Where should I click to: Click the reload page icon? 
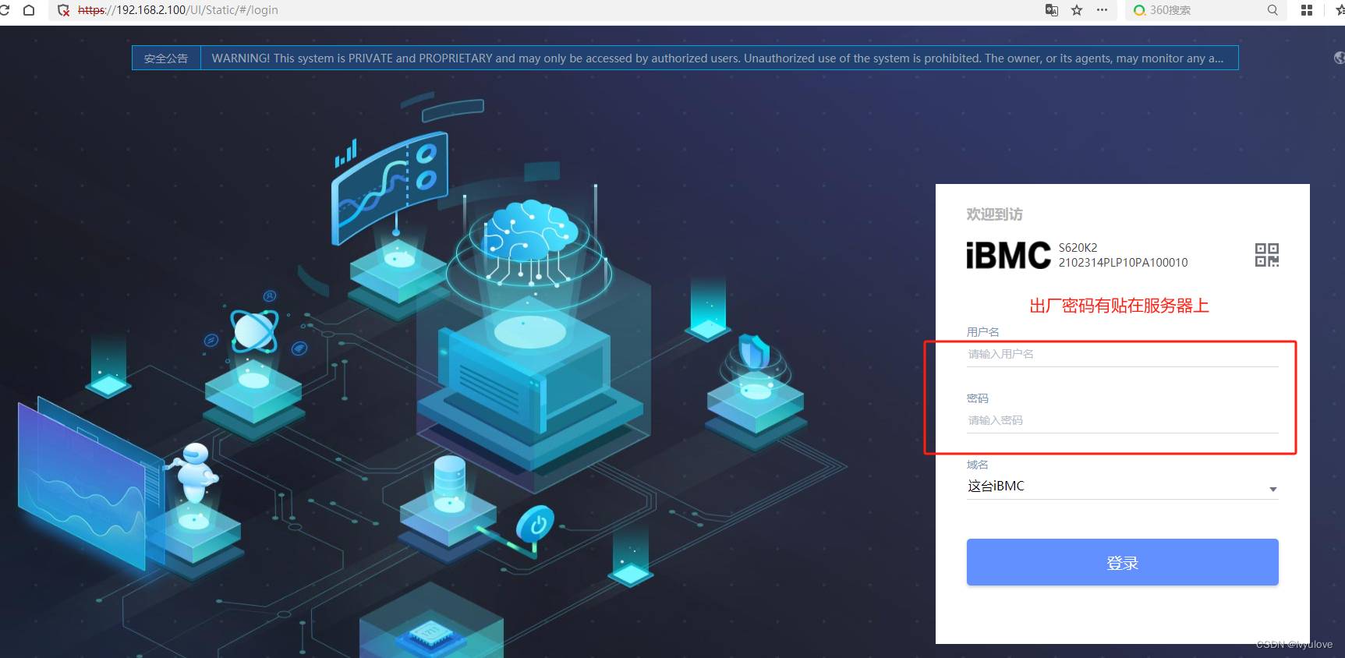5,10
